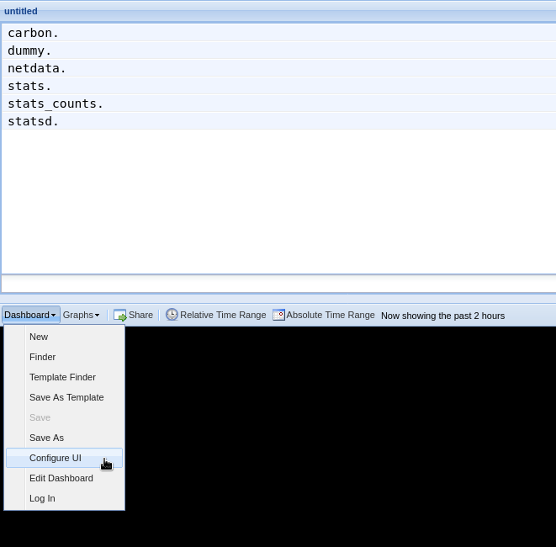Select the carbon. metric row

click(x=278, y=33)
